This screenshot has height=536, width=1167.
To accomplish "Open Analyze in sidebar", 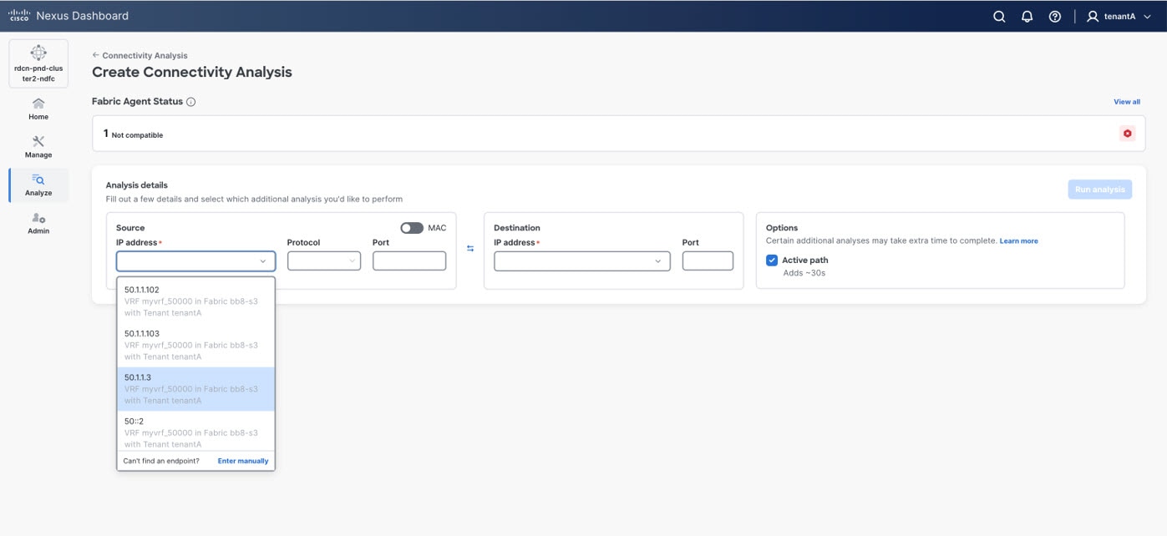I will (x=38, y=185).
